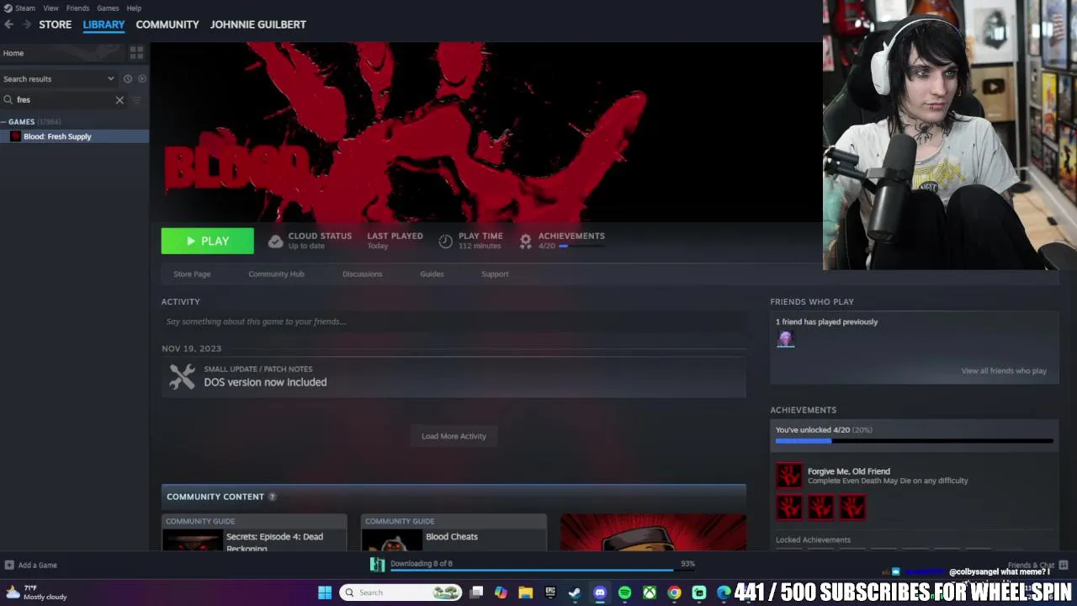This screenshot has height=606, width=1077.
Task: Click the Windows taskbar Search box
Action: point(399,593)
